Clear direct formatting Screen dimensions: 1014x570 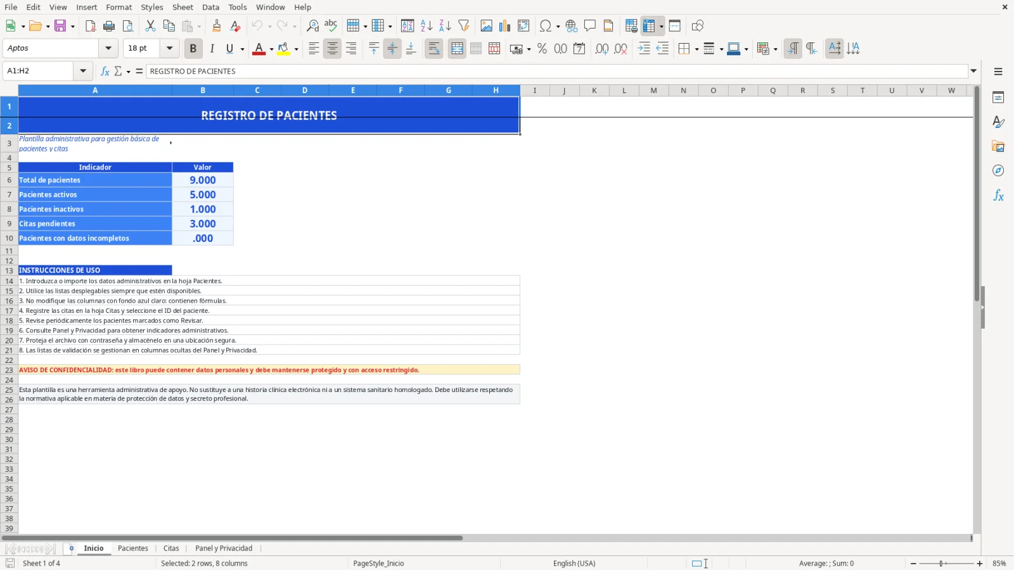click(x=235, y=26)
